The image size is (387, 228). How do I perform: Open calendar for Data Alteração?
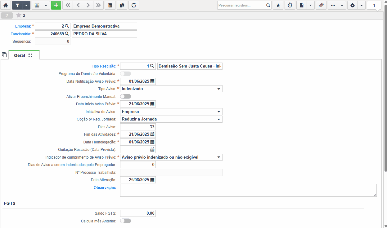pyautogui.click(x=152, y=180)
